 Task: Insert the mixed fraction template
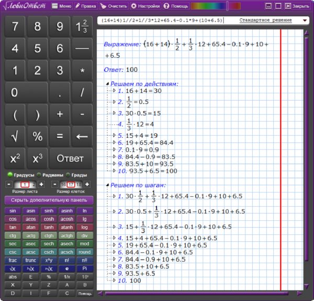(x=82, y=26)
